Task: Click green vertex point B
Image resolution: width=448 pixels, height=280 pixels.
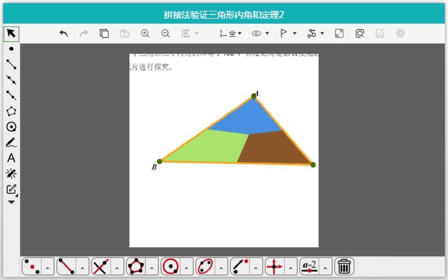Action: pos(160,161)
